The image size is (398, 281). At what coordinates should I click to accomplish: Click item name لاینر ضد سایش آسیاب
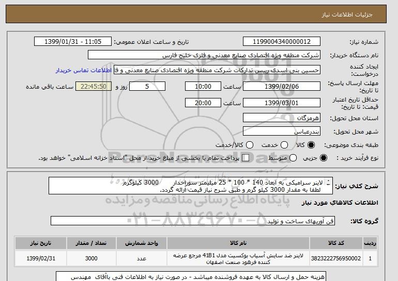[x=238, y=259]
